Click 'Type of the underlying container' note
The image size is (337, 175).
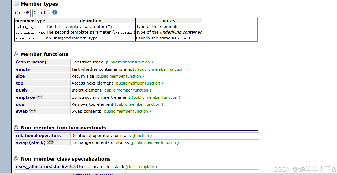tap(169, 32)
